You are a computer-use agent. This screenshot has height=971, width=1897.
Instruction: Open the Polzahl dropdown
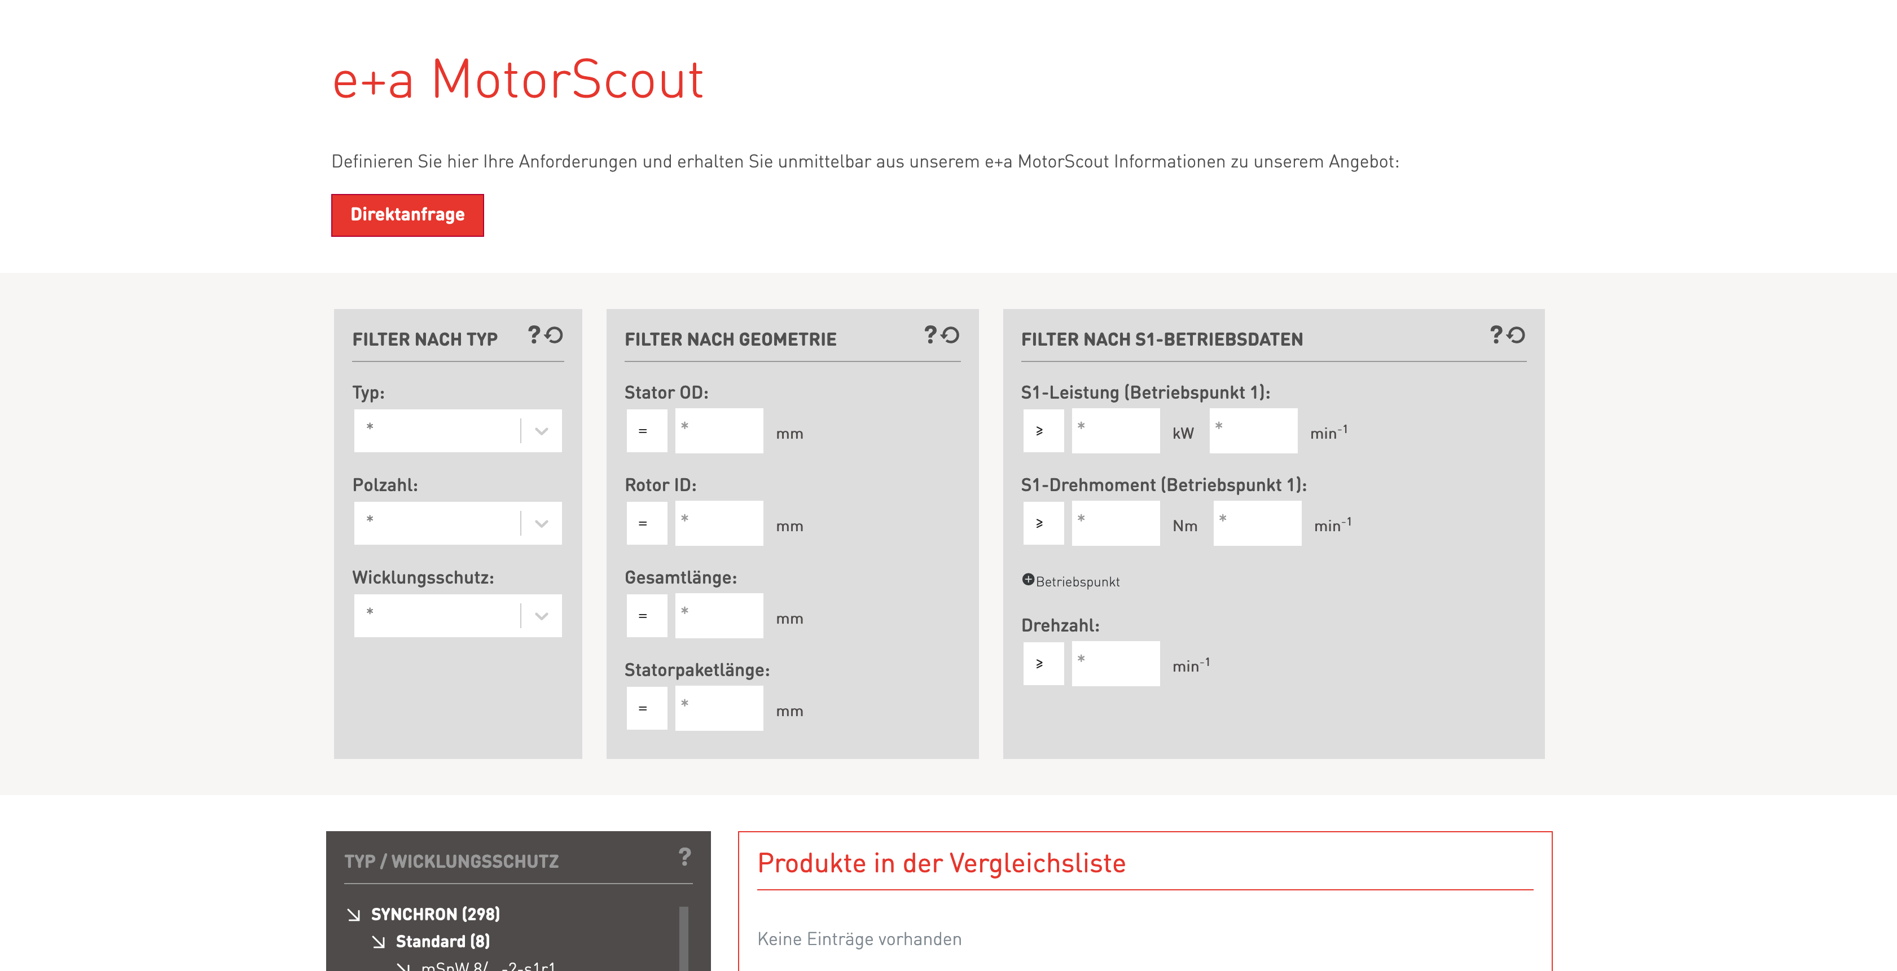pyautogui.click(x=457, y=523)
